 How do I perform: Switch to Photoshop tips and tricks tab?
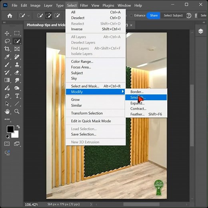point(46,25)
